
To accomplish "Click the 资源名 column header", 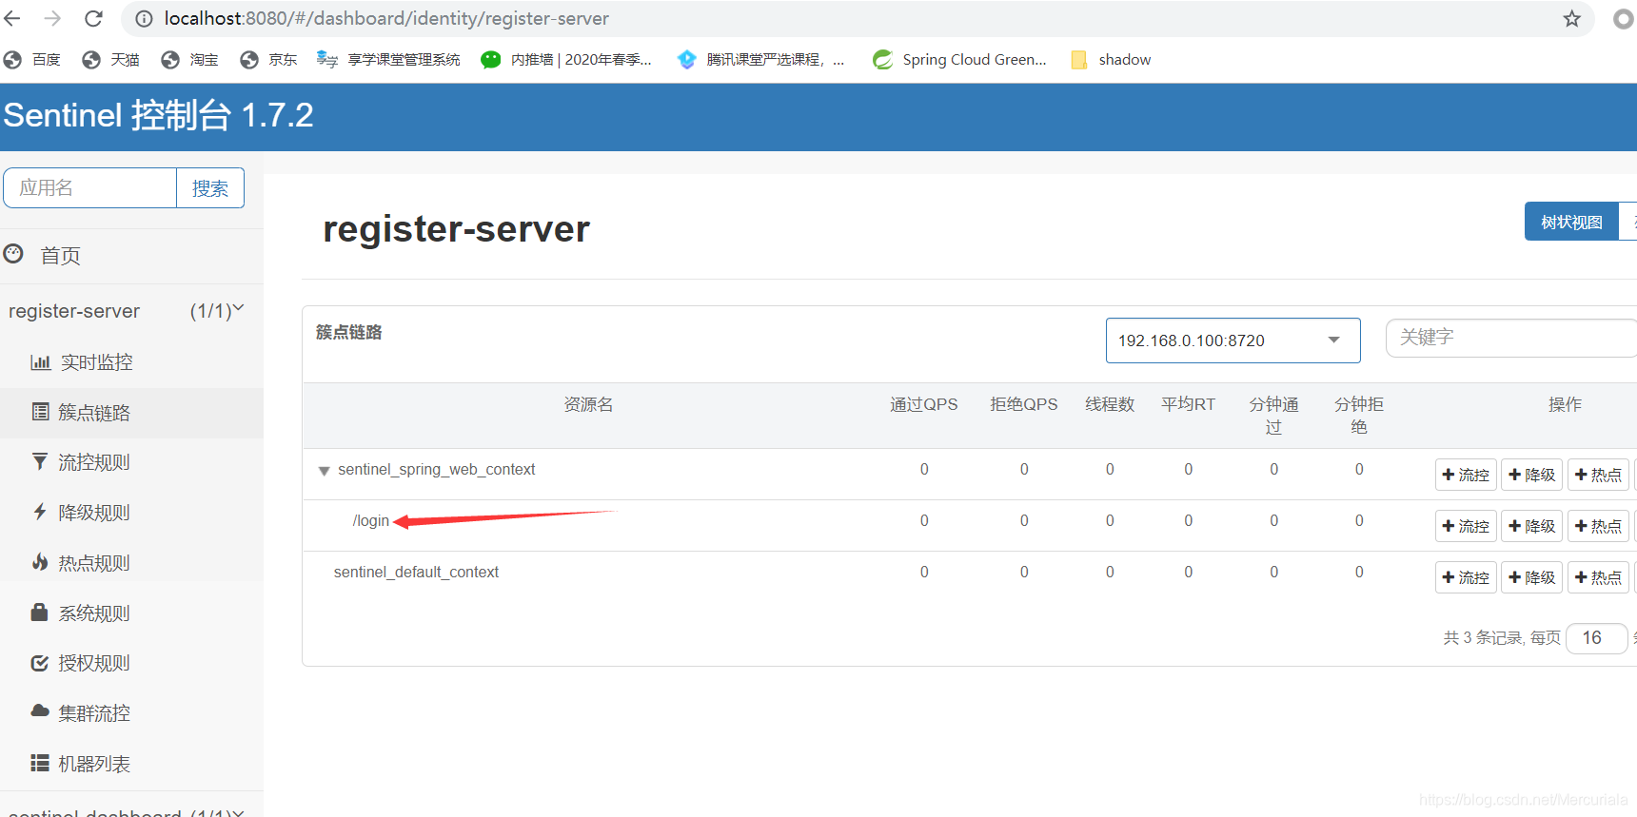I will tap(588, 404).
